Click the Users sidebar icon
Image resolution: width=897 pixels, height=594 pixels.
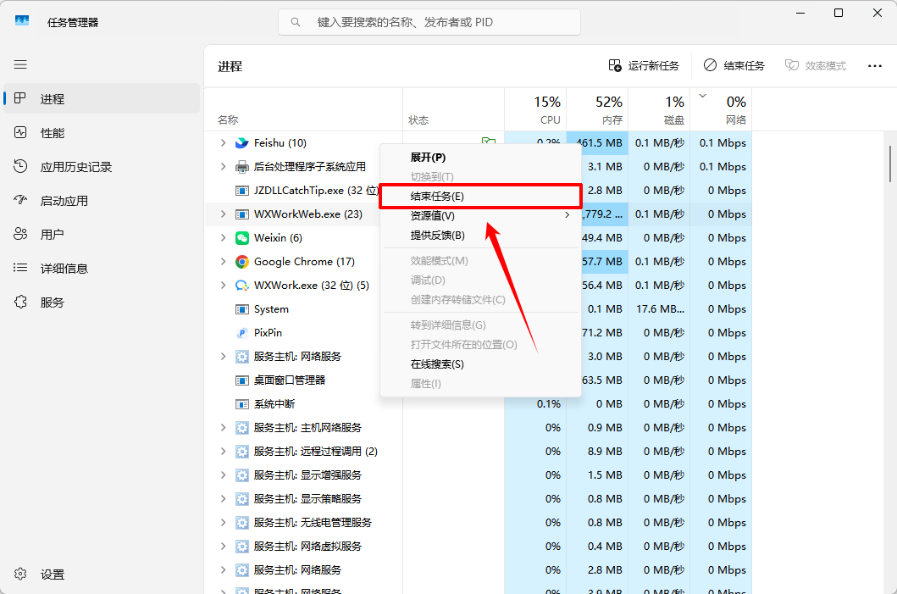click(20, 234)
